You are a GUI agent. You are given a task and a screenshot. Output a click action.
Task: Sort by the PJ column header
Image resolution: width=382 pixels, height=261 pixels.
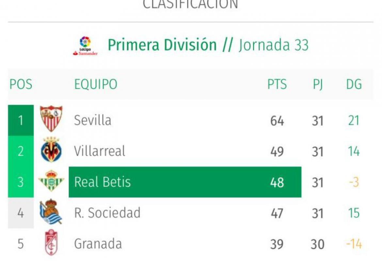pos(317,84)
